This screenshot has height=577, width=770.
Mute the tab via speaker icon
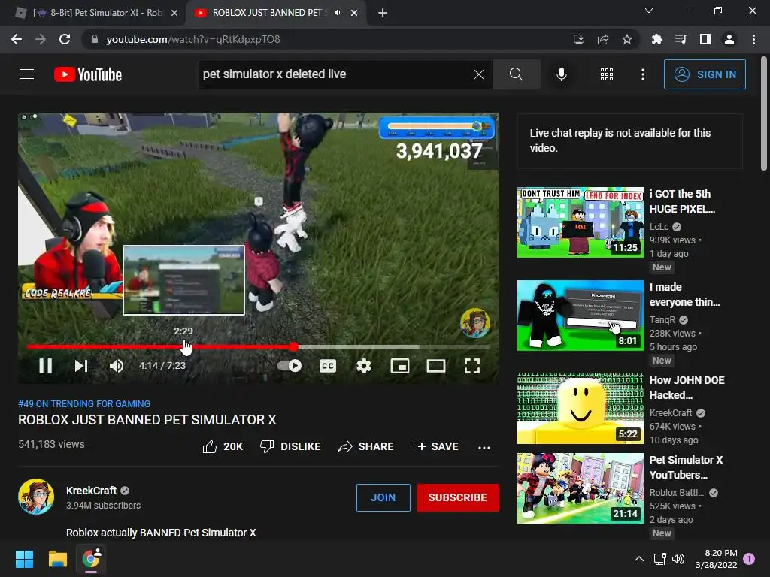point(338,13)
